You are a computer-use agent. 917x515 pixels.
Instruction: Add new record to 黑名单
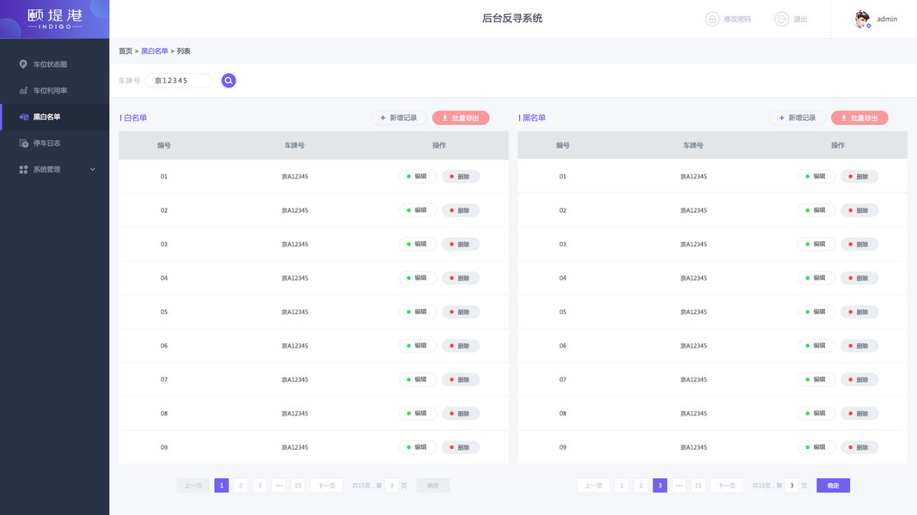tap(798, 118)
